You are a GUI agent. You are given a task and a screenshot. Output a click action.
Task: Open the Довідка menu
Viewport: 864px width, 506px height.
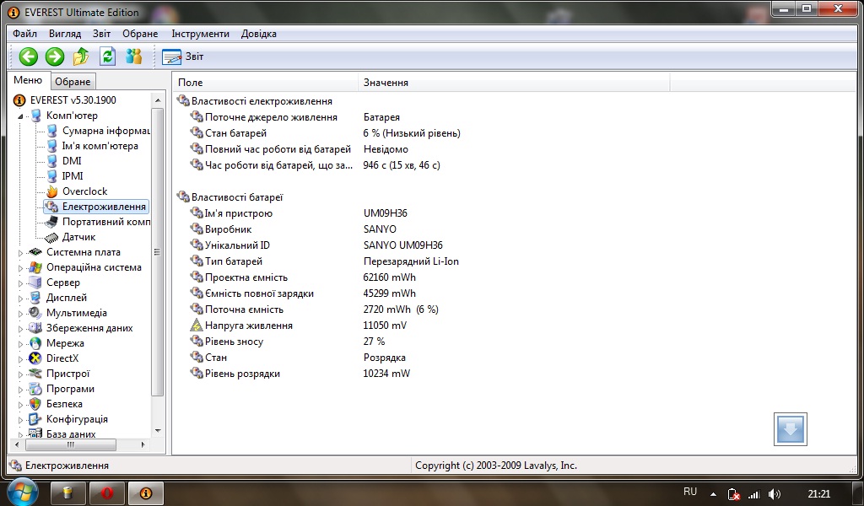point(258,34)
